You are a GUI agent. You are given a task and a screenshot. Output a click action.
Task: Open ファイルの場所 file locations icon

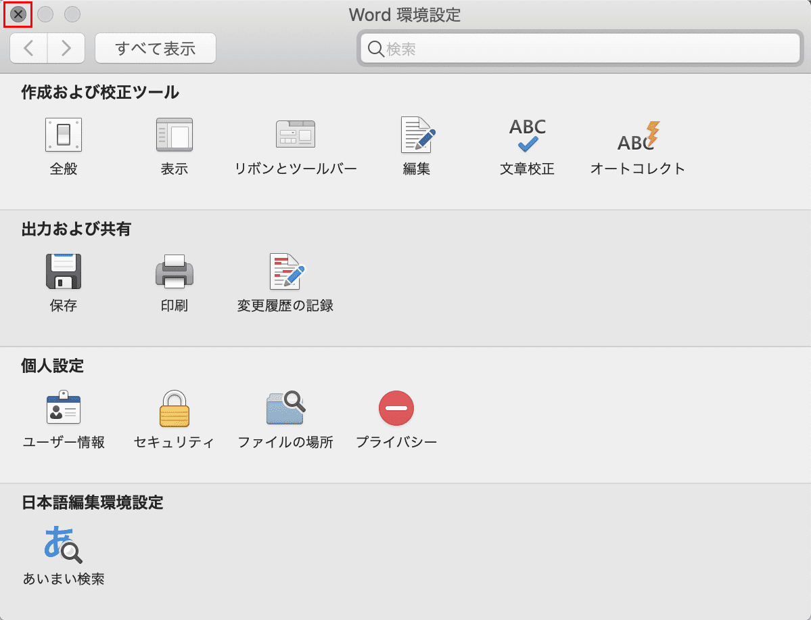pos(285,408)
